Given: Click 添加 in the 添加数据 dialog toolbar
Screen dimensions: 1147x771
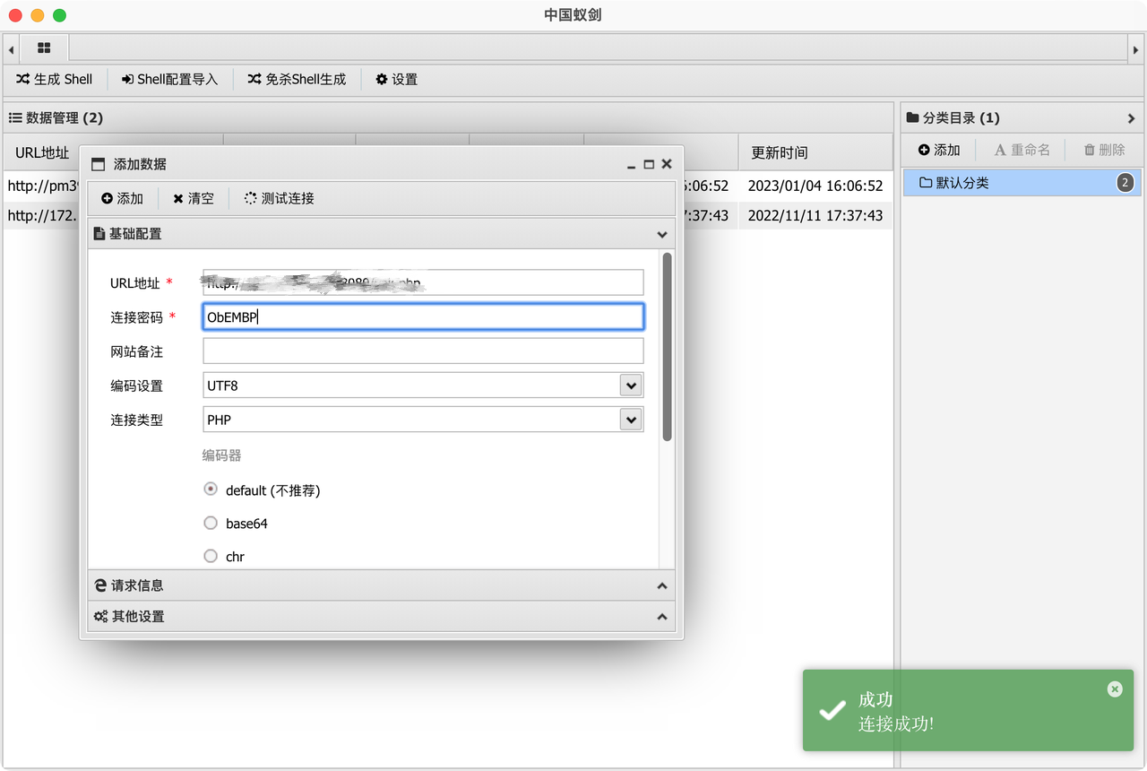Looking at the screenshot, I should tap(122, 198).
